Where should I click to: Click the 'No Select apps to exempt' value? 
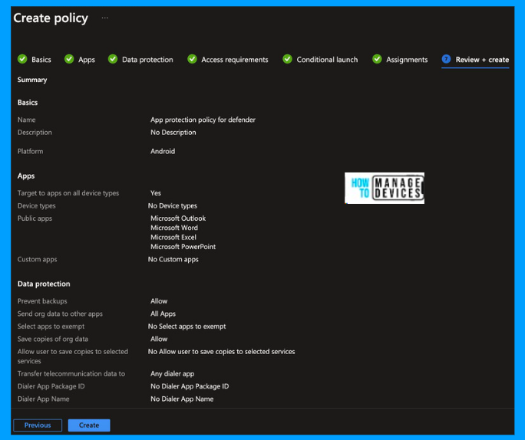pos(187,327)
